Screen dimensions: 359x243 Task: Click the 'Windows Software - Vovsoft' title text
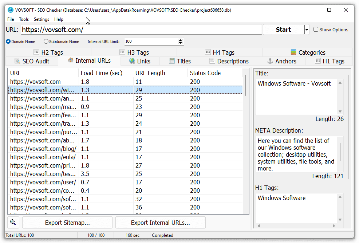point(294,83)
